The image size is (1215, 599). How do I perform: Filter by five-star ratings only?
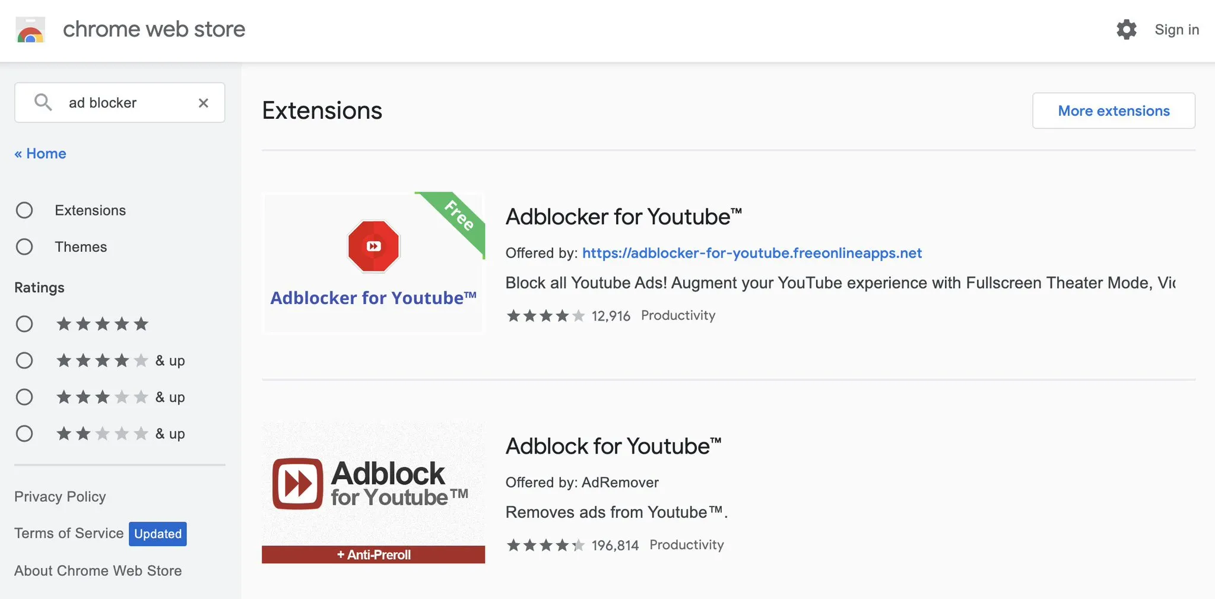click(x=24, y=324)
